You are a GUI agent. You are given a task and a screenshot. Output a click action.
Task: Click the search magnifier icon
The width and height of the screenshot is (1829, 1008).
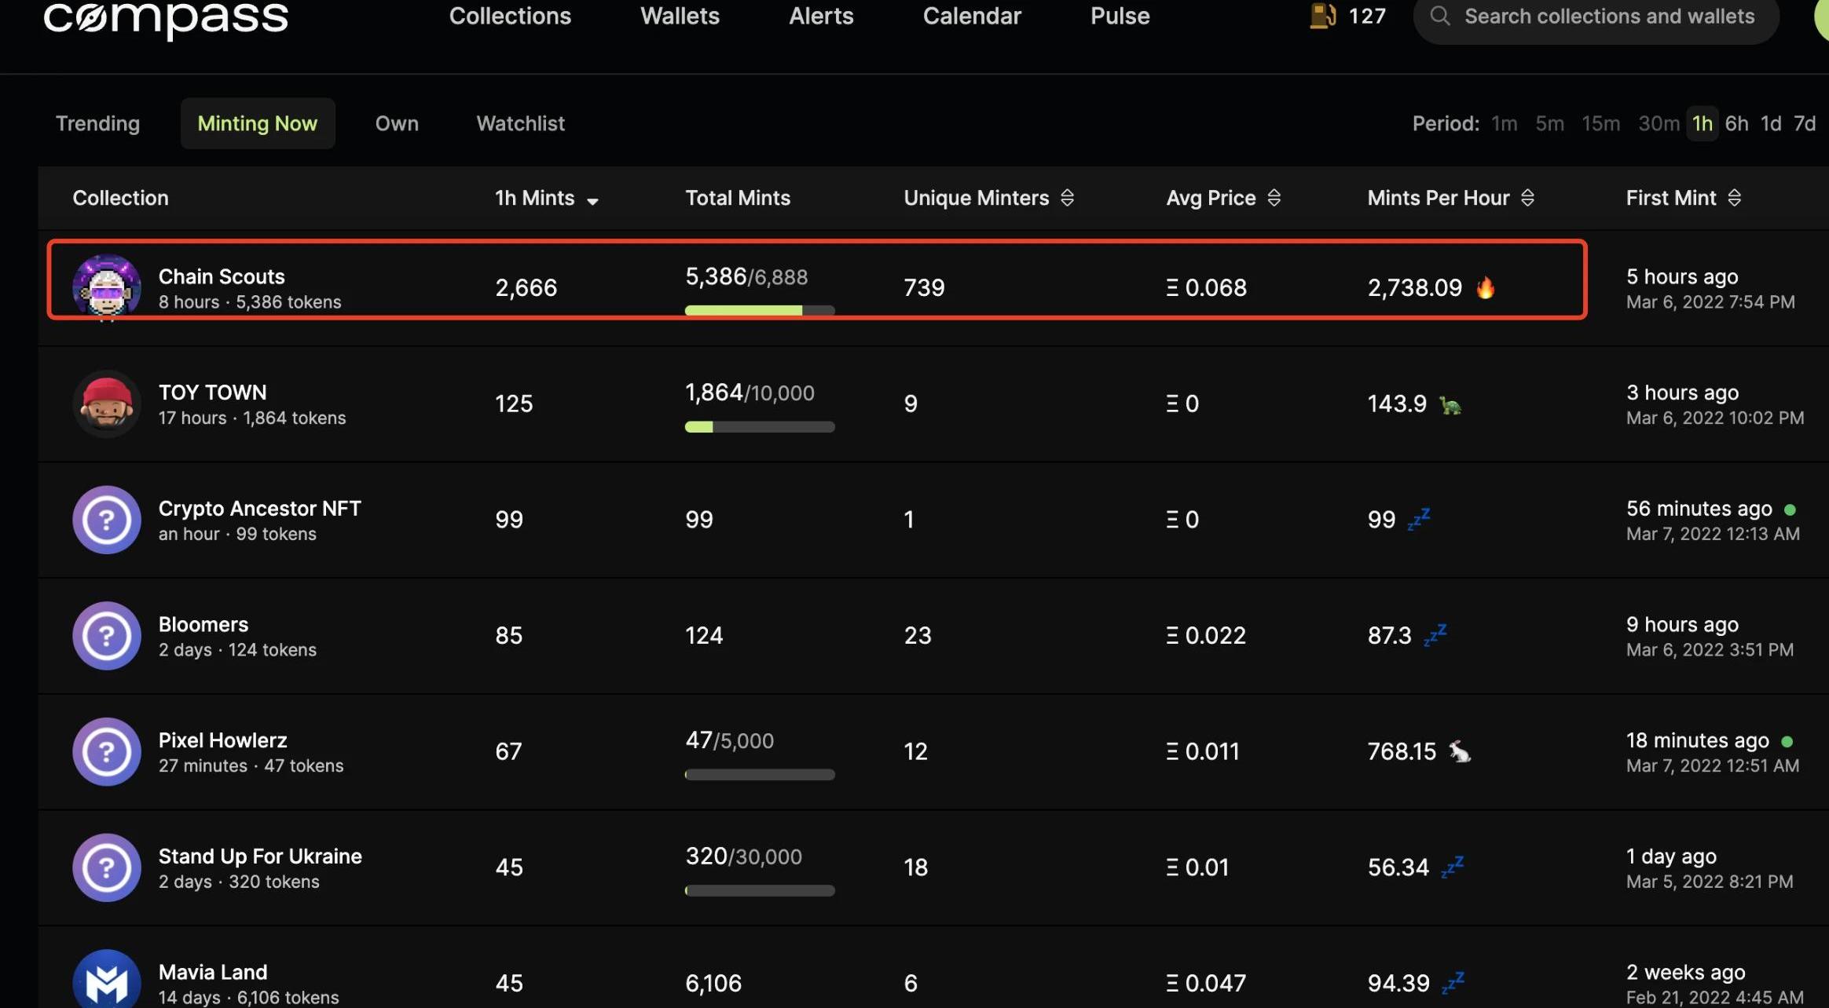(x=1439, y=16)
